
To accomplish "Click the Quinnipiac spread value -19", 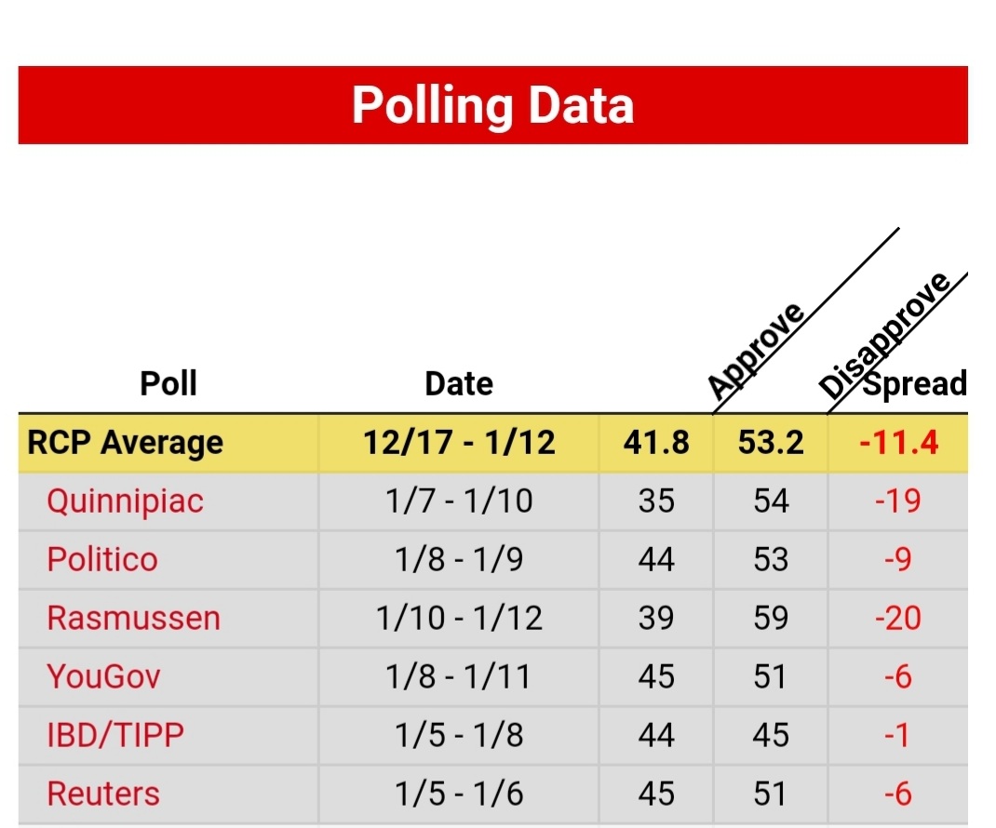I will [897, 501].
